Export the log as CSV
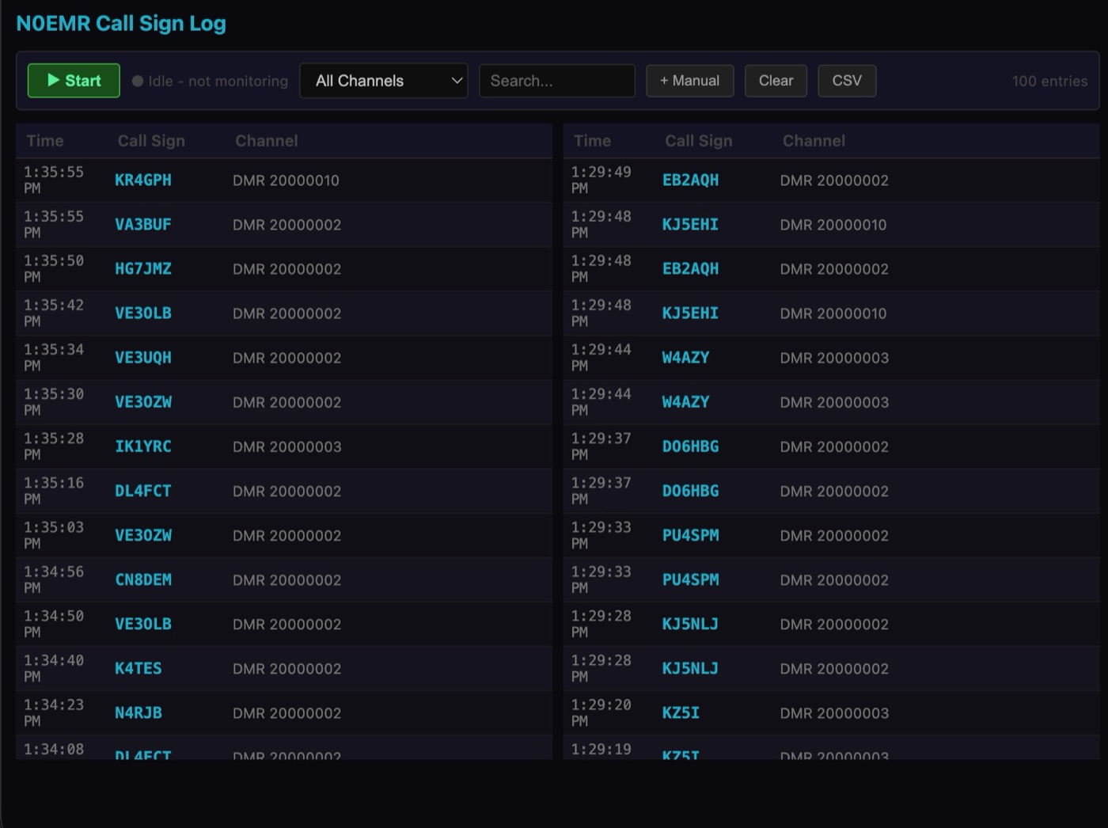The image size is (1108, 828). (x=847, y=81)
